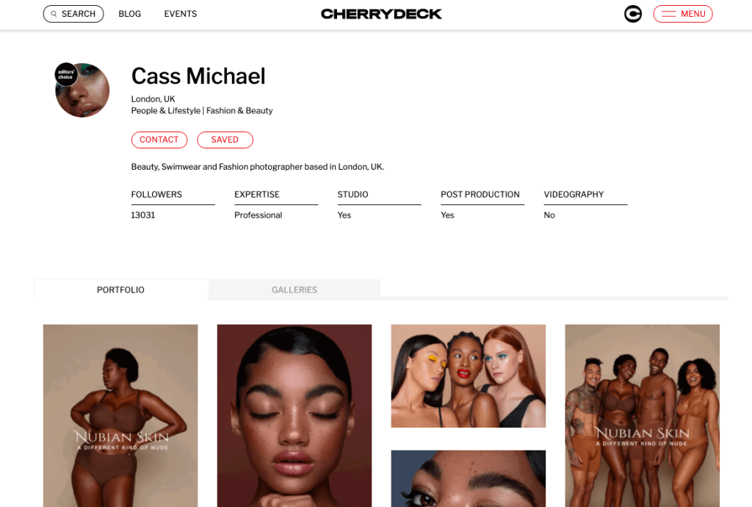Image resolution: width=752 pixels, height=507 pixels.
Task: Go to EVENTS in the navigation
Action: (181, 14)
